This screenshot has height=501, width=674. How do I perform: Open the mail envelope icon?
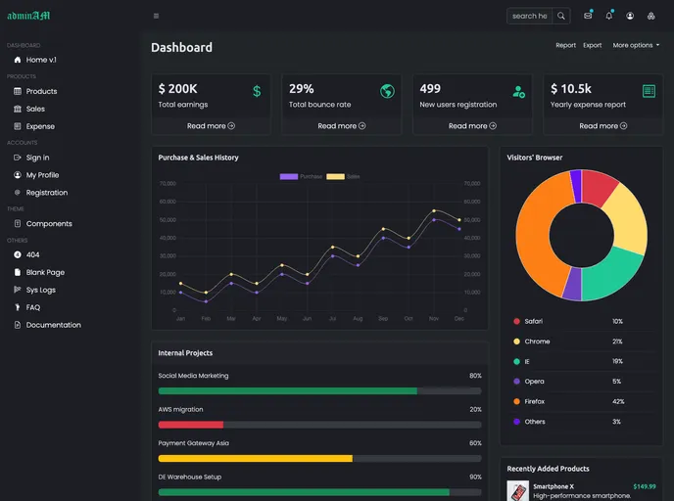tap(588, 16)
